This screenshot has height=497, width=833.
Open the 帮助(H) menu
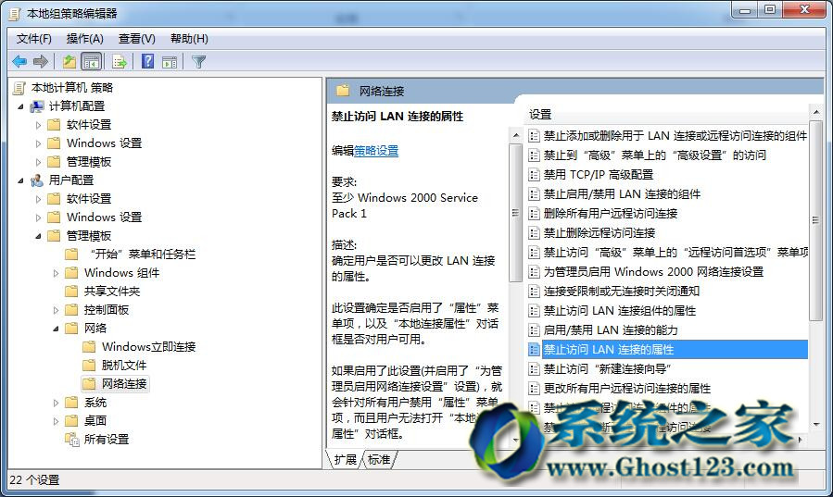[189, 39]
